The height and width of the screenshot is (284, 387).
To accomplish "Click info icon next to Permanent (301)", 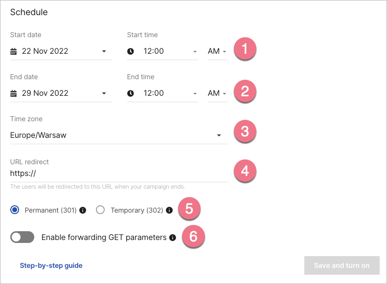I will (83, 210).
